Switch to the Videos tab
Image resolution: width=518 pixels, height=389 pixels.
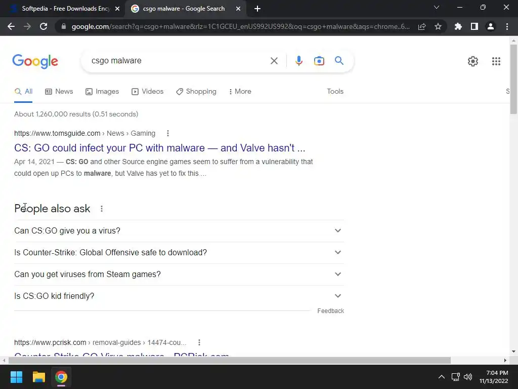(147, 92)
